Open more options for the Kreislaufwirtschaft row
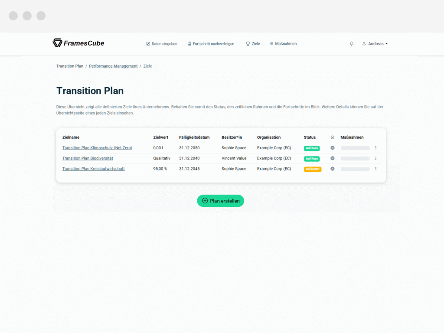Screen dimensions: 444x333 pos(376,169)
